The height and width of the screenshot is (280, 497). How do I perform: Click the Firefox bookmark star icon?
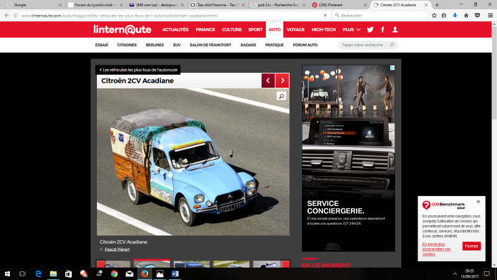[x=434, y=15]
